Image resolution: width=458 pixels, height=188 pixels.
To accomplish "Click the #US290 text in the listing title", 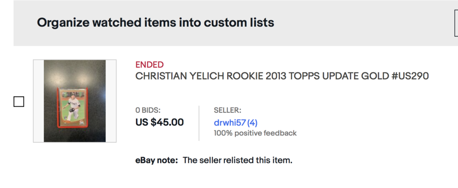I will (x=410, y=76).
